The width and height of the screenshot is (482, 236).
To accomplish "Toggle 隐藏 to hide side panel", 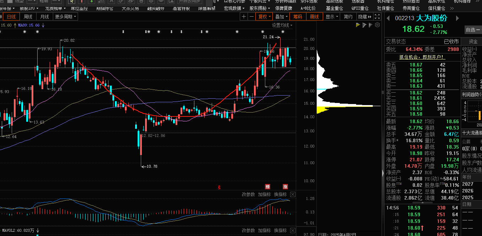I will tap(365, 17).
